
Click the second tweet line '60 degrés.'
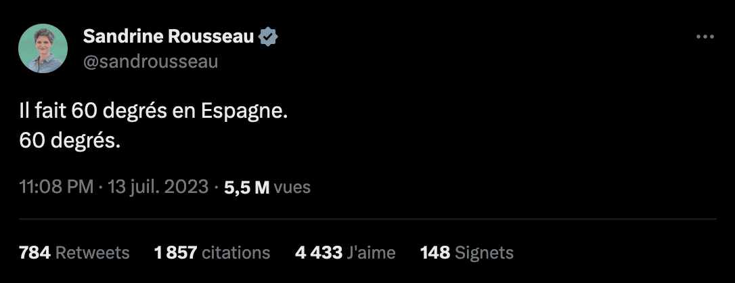[70, 141]
